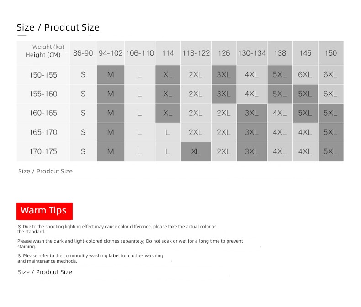Select the 170-175 height row label
The image size is (361, 307).
click(x=43, y=151)
